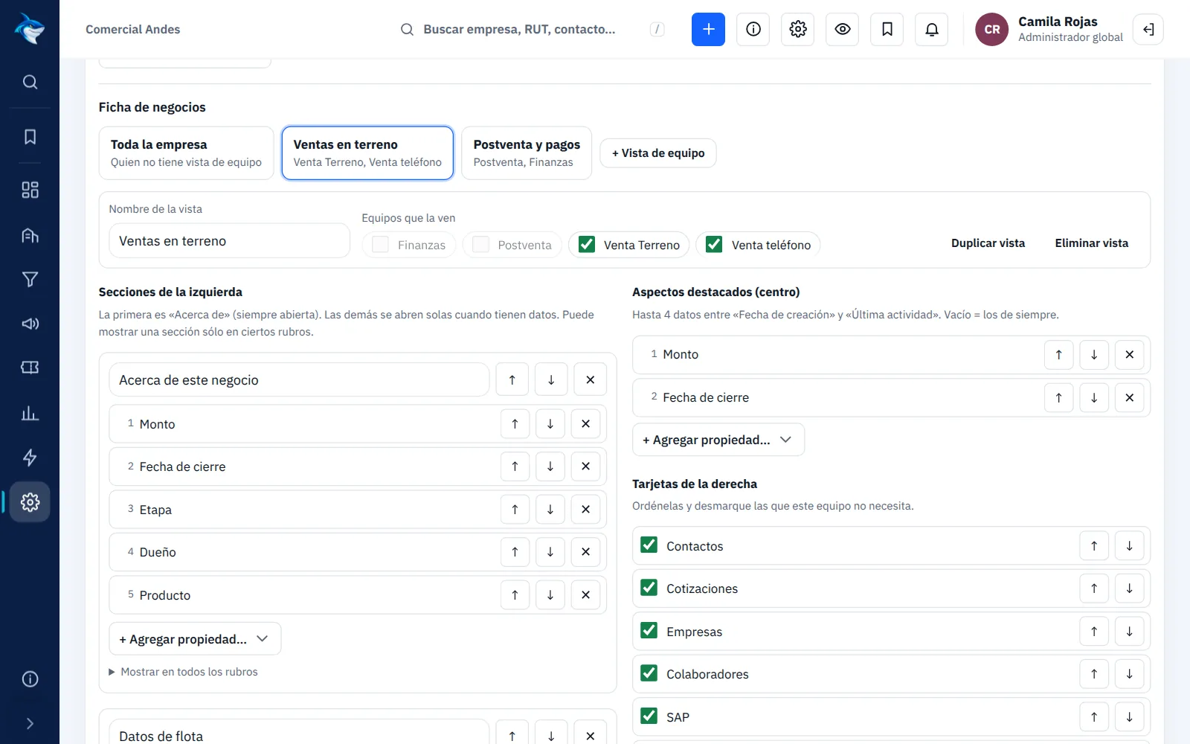Open the notifications bell icon
1190x744 pixels.
[931, 29]
